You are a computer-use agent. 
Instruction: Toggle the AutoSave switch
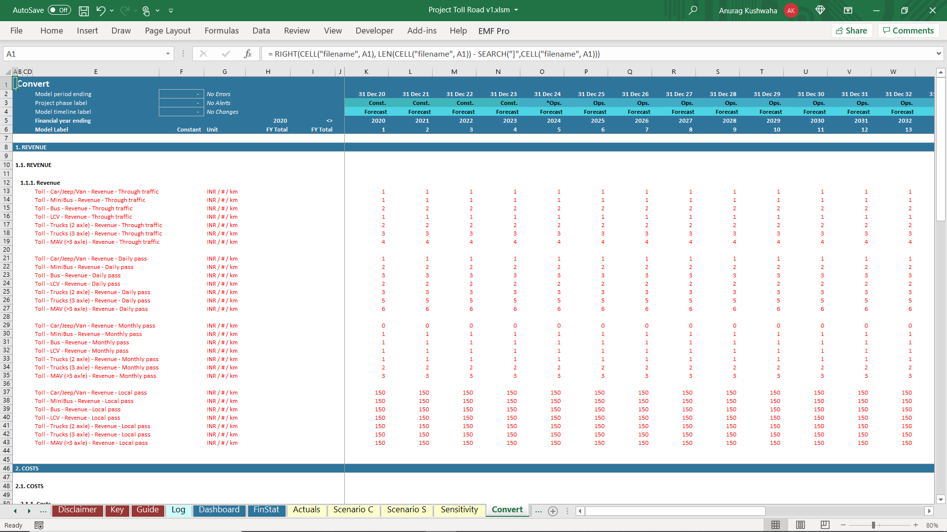click(59, 10)
